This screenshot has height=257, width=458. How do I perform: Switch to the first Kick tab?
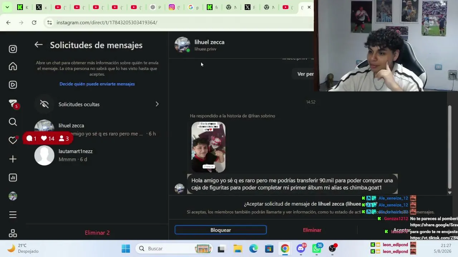(x=22, y=7)
